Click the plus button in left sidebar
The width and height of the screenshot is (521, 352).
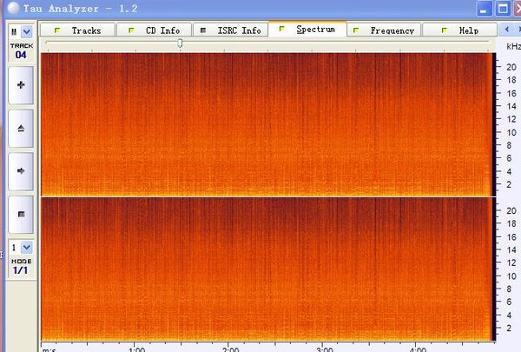click(21, 85)
